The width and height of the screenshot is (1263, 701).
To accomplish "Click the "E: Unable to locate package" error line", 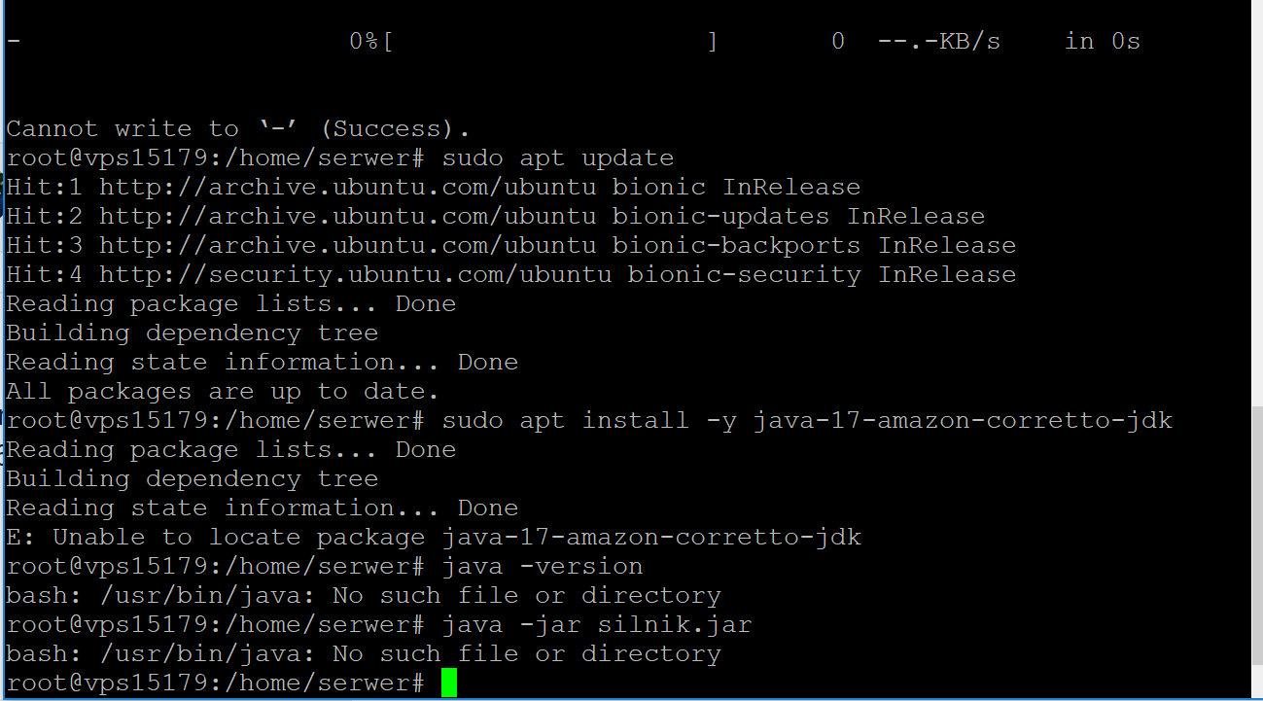I will (x=433, y=537).
